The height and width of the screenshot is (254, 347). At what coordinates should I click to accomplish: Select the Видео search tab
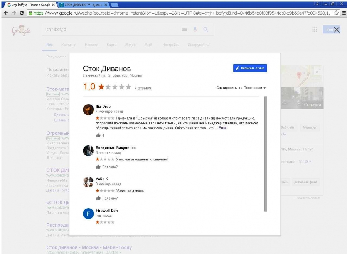pyautogui.click(x=130, y=45)
